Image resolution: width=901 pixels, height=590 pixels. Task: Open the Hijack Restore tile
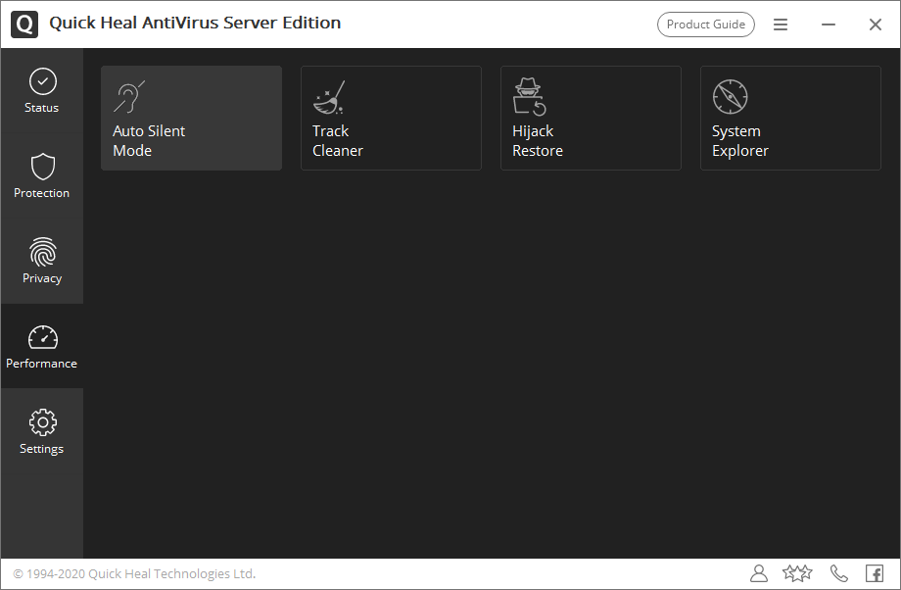[x=591, y=118]
